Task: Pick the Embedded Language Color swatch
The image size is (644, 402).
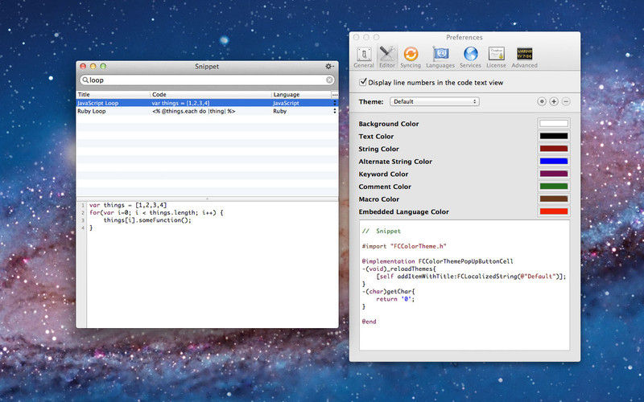Action: click(554, 211)
